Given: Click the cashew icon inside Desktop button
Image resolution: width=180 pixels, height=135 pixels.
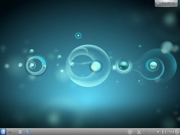Looking at the screenshot, I should coord(158,3).
